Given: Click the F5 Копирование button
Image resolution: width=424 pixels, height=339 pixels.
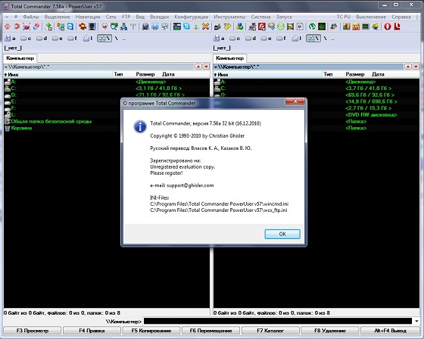Looking at the screenshot, I should pos(151,331).
